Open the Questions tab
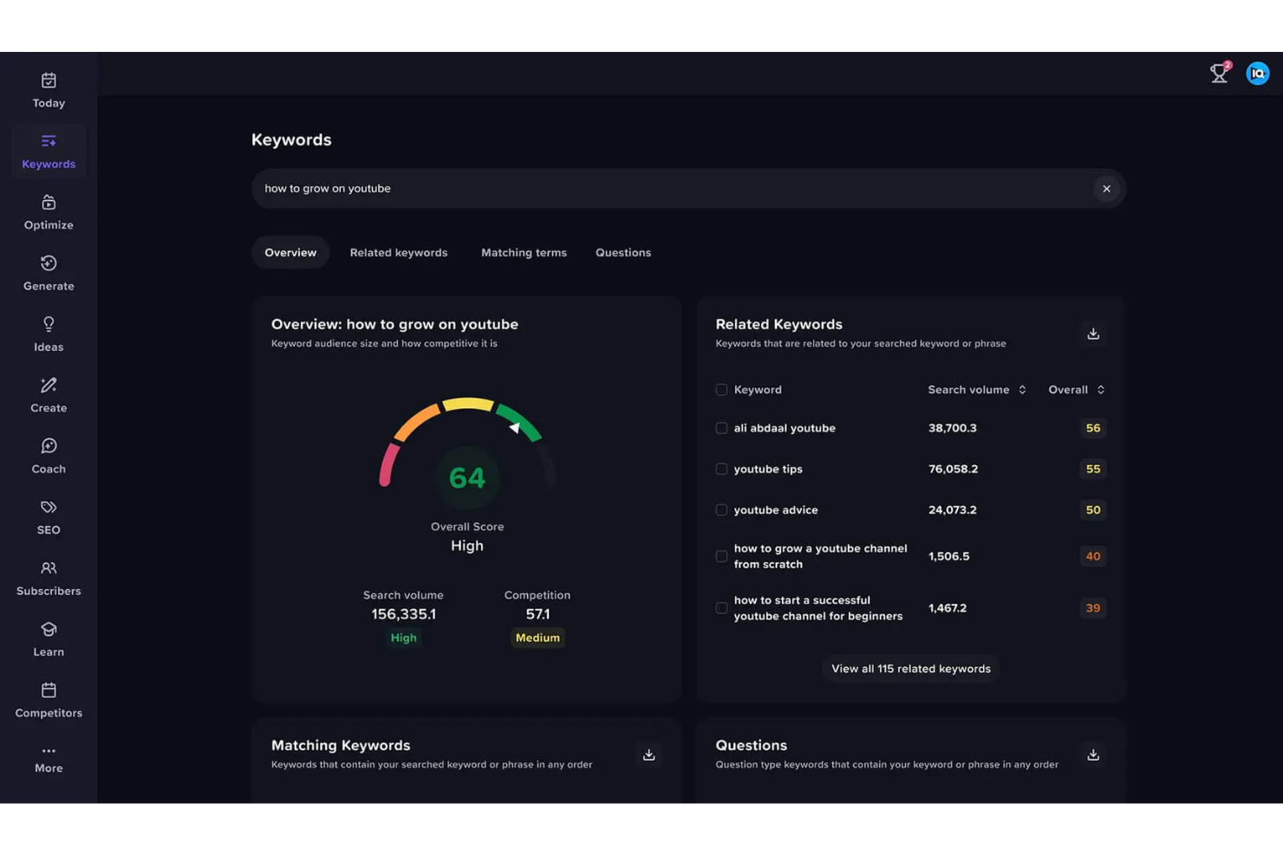This screenshot has height=855, width=1283. click(622, 252)
